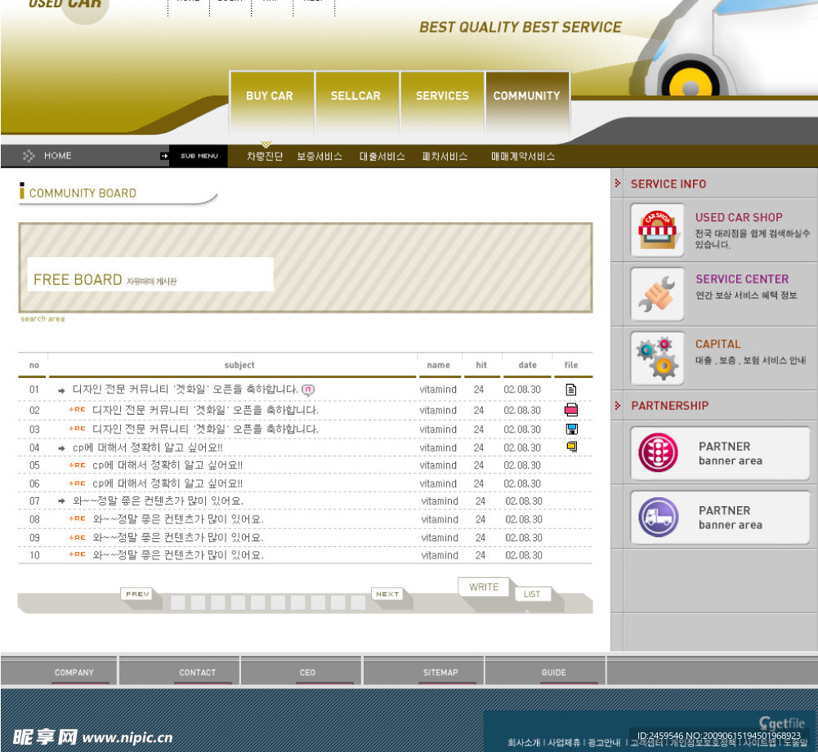Open the document file icon in row 01
Image resolution: width=818 pixels, height=752 pixels.
[571, 389]
